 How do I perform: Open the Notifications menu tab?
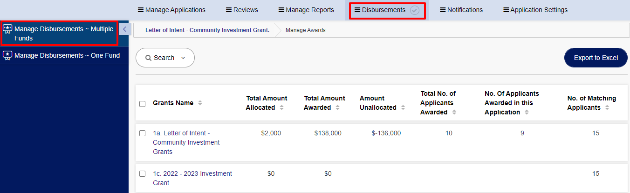coord(461,10)
